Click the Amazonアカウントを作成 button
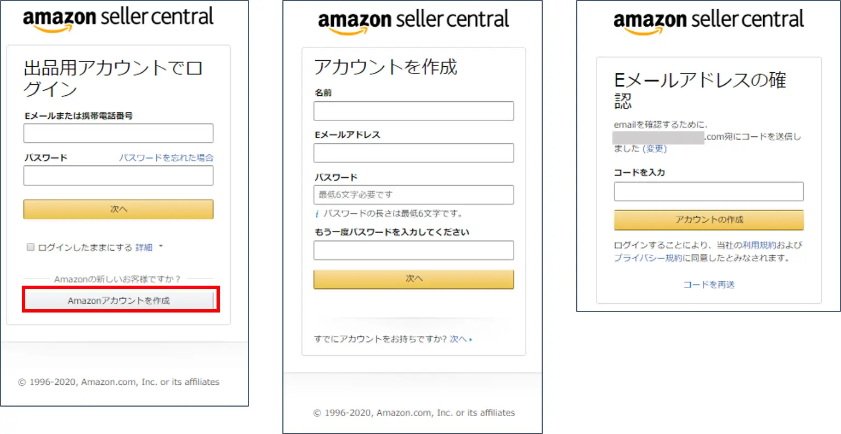The height and width of the screenshot is (434, 841). (x=119, y=300)
